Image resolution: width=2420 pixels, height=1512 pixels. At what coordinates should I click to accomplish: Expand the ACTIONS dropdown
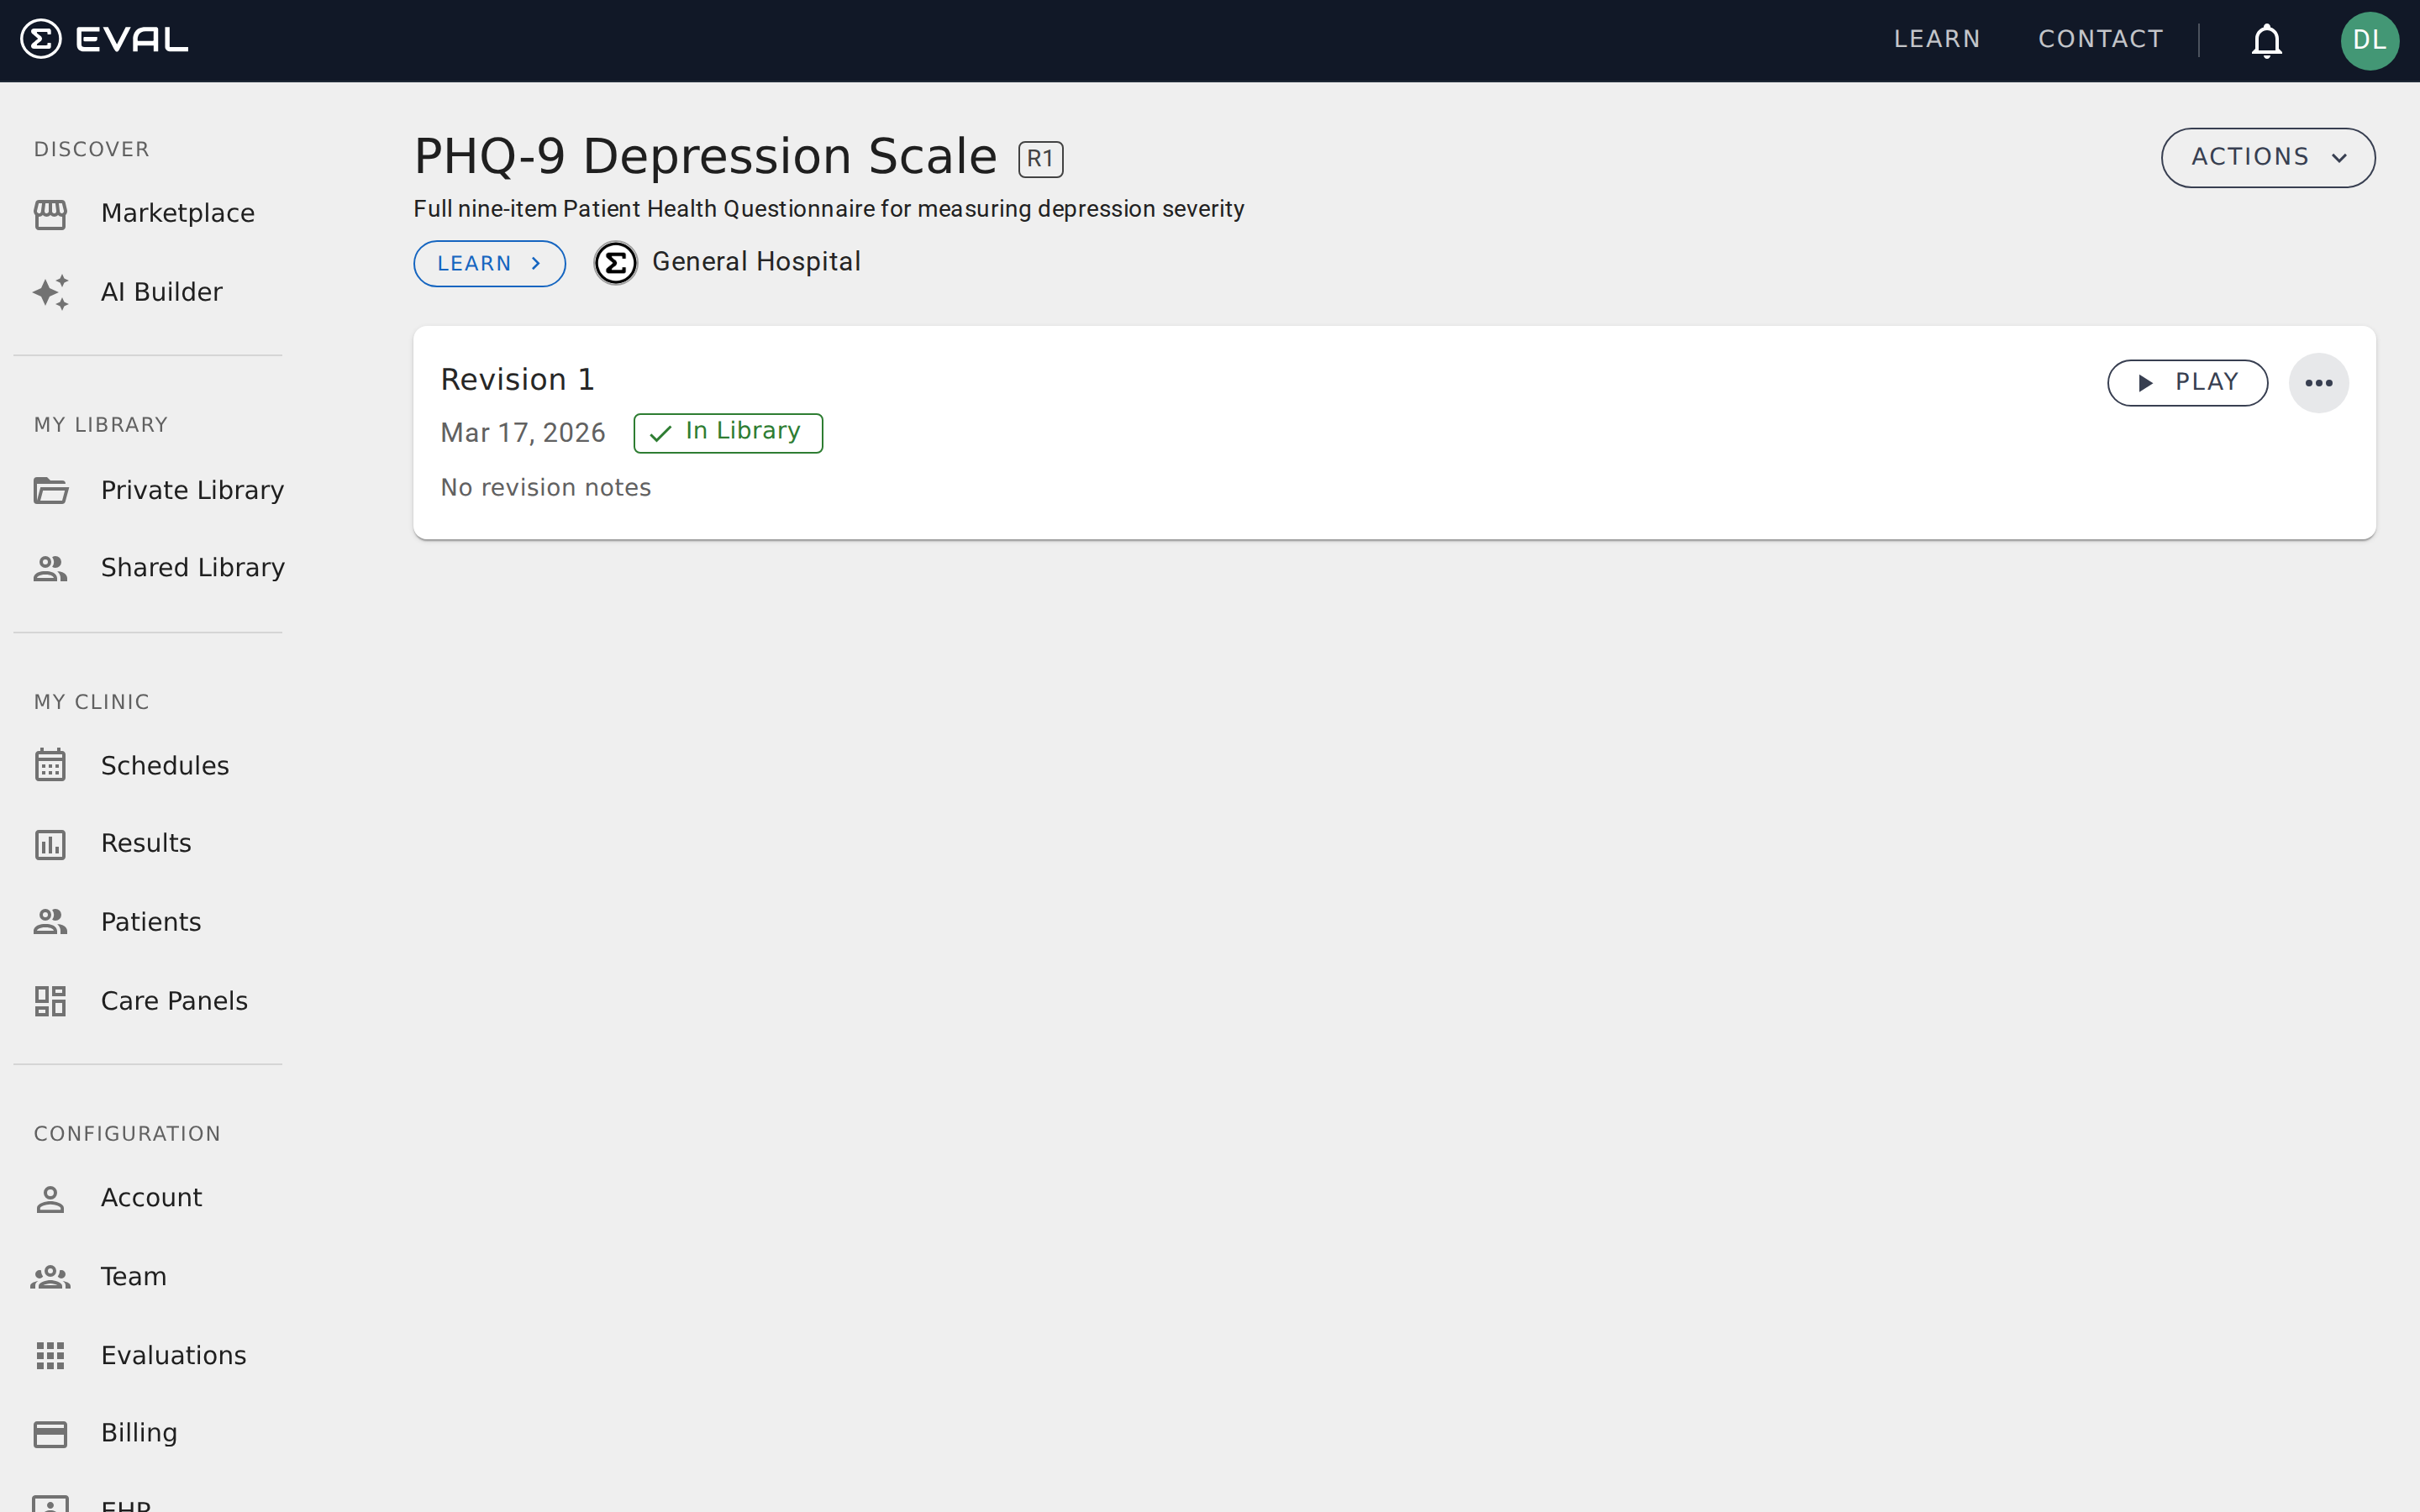[x=2267, y=158]
